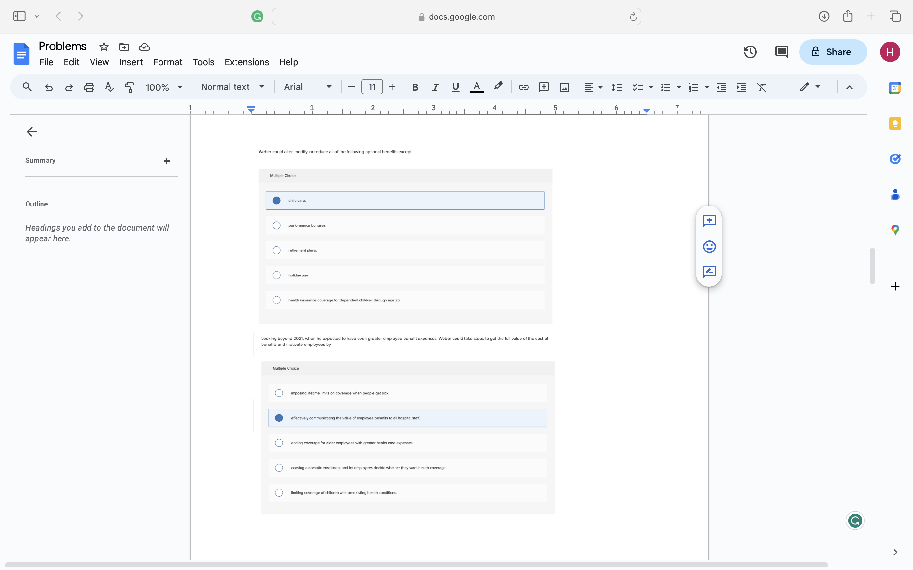
Task: Toggle bold formatting
Action: click(415, 87)
